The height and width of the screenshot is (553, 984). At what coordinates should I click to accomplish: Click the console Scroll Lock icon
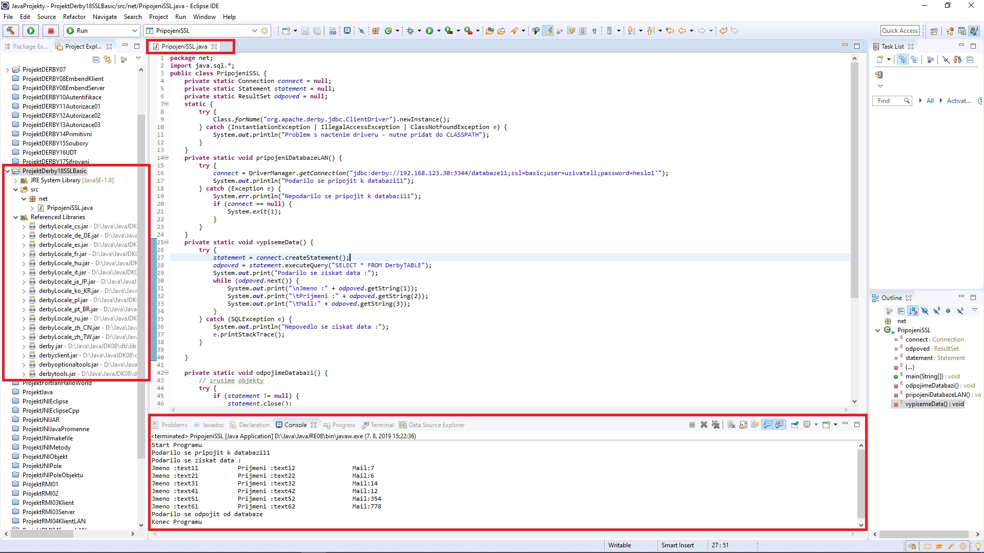pyautogui.click(x=743, y=424)
